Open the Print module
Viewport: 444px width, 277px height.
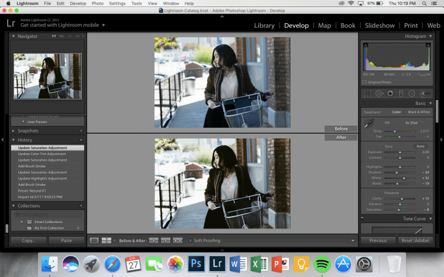(x=411, y=25)
